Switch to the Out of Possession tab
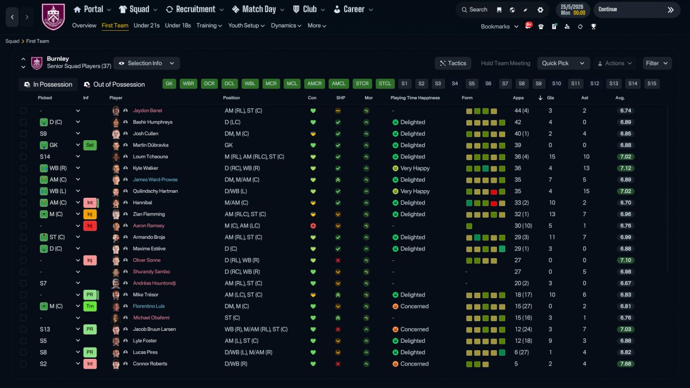Viewport: 690px width, 388px height. (x=114, y=85)
